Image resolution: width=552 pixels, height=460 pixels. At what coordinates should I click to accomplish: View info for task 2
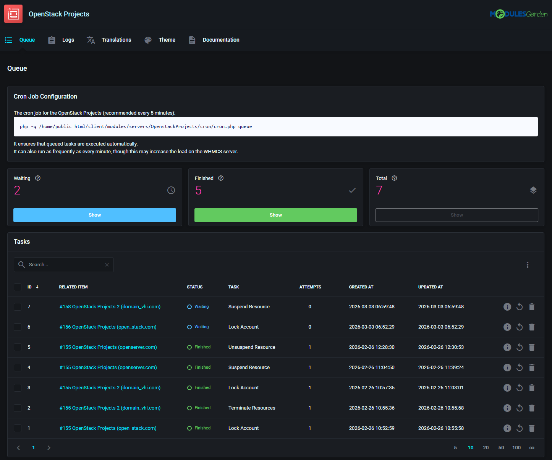(x=507, y=408)
